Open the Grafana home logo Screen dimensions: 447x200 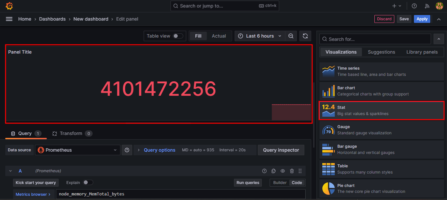(x=9, y=6)
